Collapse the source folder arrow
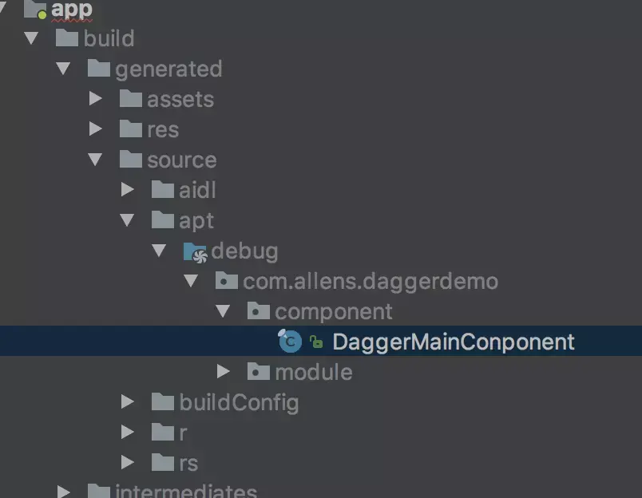Screen dimensions: 642x498 pyautogui.click(x=95, y=159)
